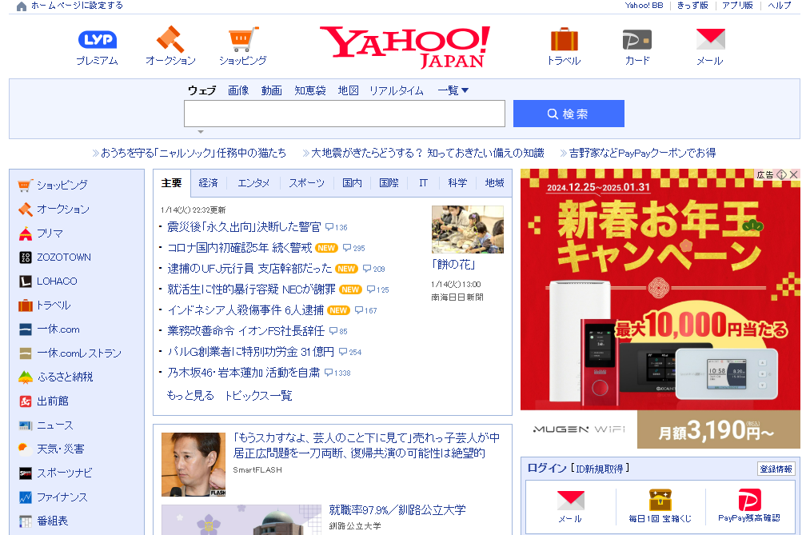
Task: Click the sidebar オークション gavel icon
Action: tap(26, 210)
